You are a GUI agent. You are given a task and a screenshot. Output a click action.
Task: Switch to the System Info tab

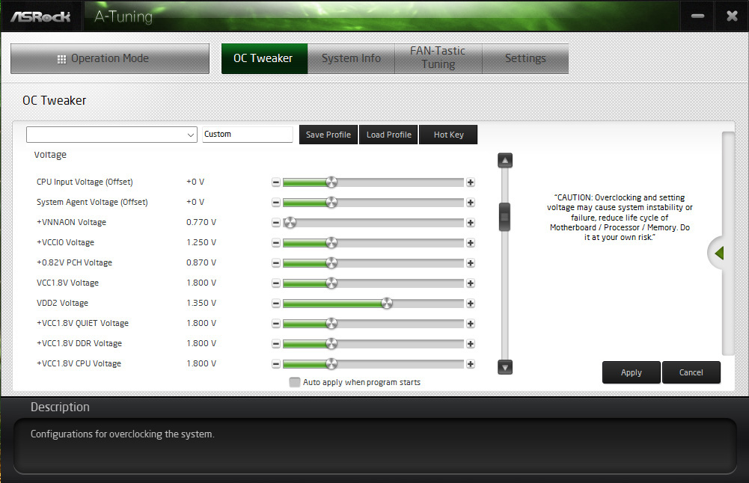[351, 58]
